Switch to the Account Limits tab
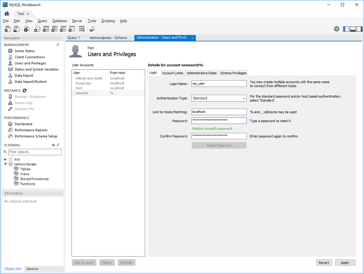The height and width of the screenshot is (274, 364). tap(173, 73)
